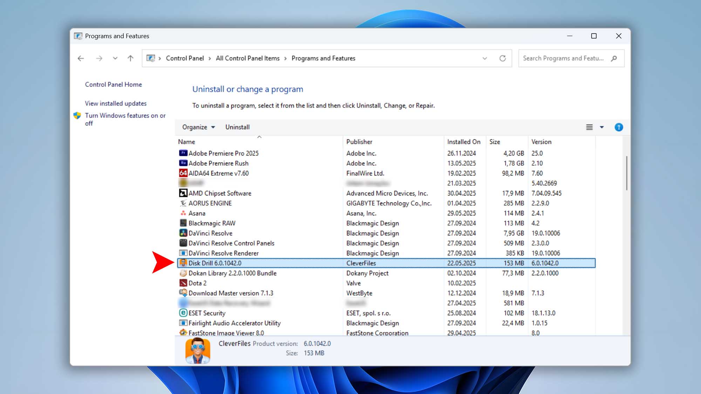Go back with the back arrow
701x394 pixels.
[81, 58]
